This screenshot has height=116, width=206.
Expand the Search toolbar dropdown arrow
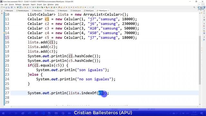pyautogui.click(x=66, y=7)
